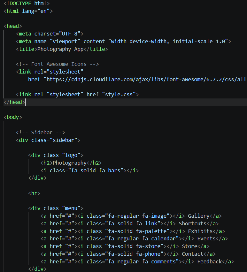Select the div class="sidebar" line
Image resolution: width=247 pixels, height=272 pixels.
coord(48,140)
